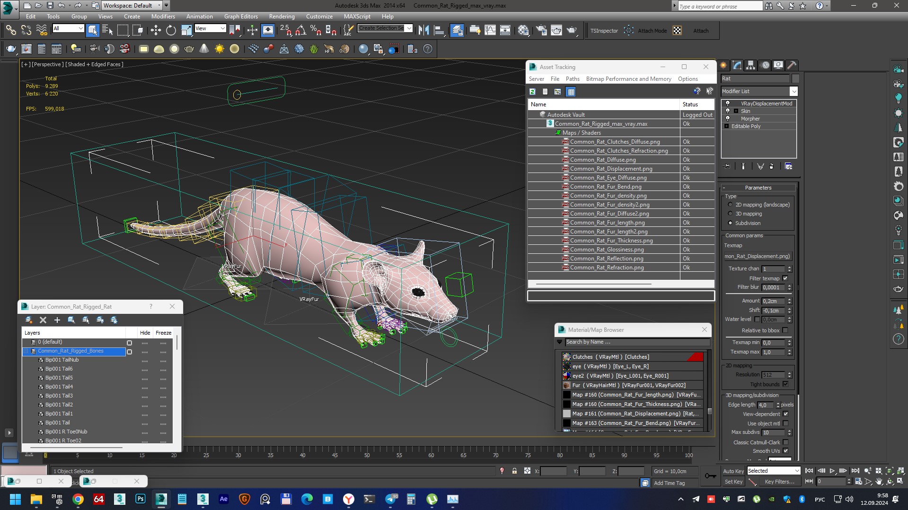The image size is (908, 510).
Task: Open the Modify command panel tab
Action: (x=737, y=66)
